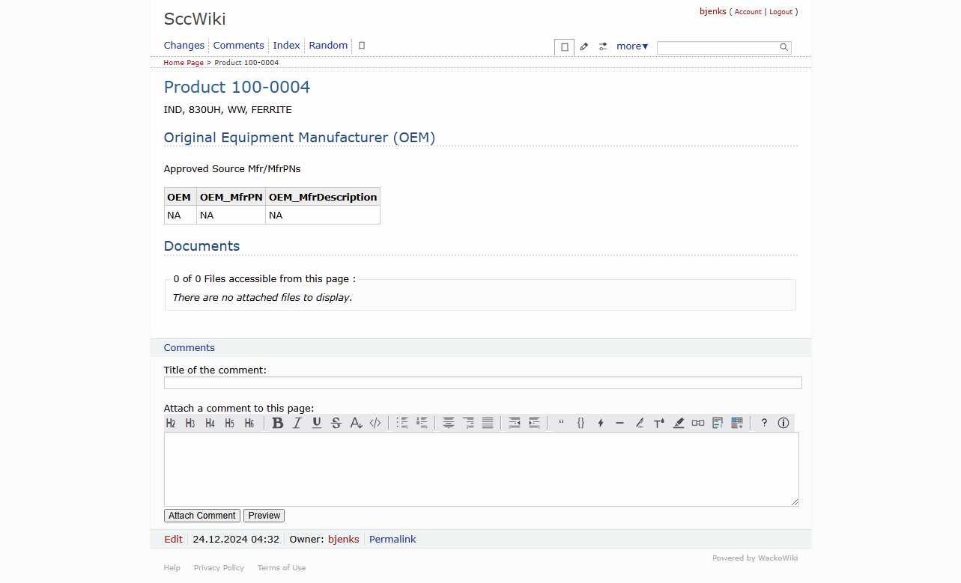The image size is (961, 583).
Task: Click the Preview button
Action: coord(264,516)
